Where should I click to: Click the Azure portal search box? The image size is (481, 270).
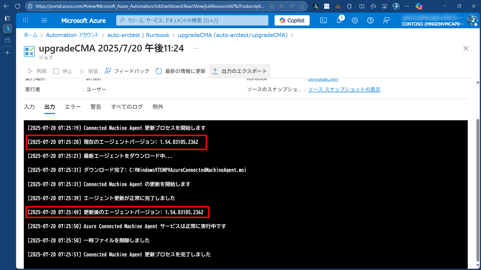coord(192,20)
